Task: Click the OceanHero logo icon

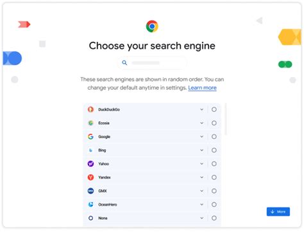Action: [90, 204]
